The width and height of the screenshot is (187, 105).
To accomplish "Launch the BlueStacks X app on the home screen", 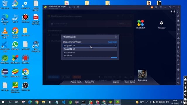I will [x=141, y=24].
